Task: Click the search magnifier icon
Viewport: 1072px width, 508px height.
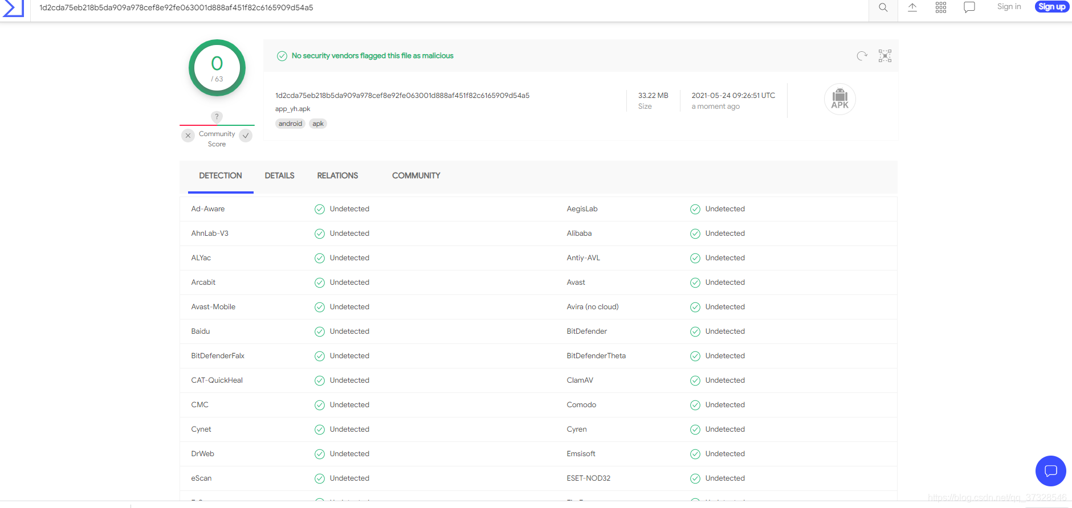Action: [x=883, y=7]
